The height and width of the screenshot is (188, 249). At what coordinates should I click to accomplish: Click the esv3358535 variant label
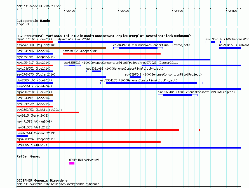pos(102,63)
